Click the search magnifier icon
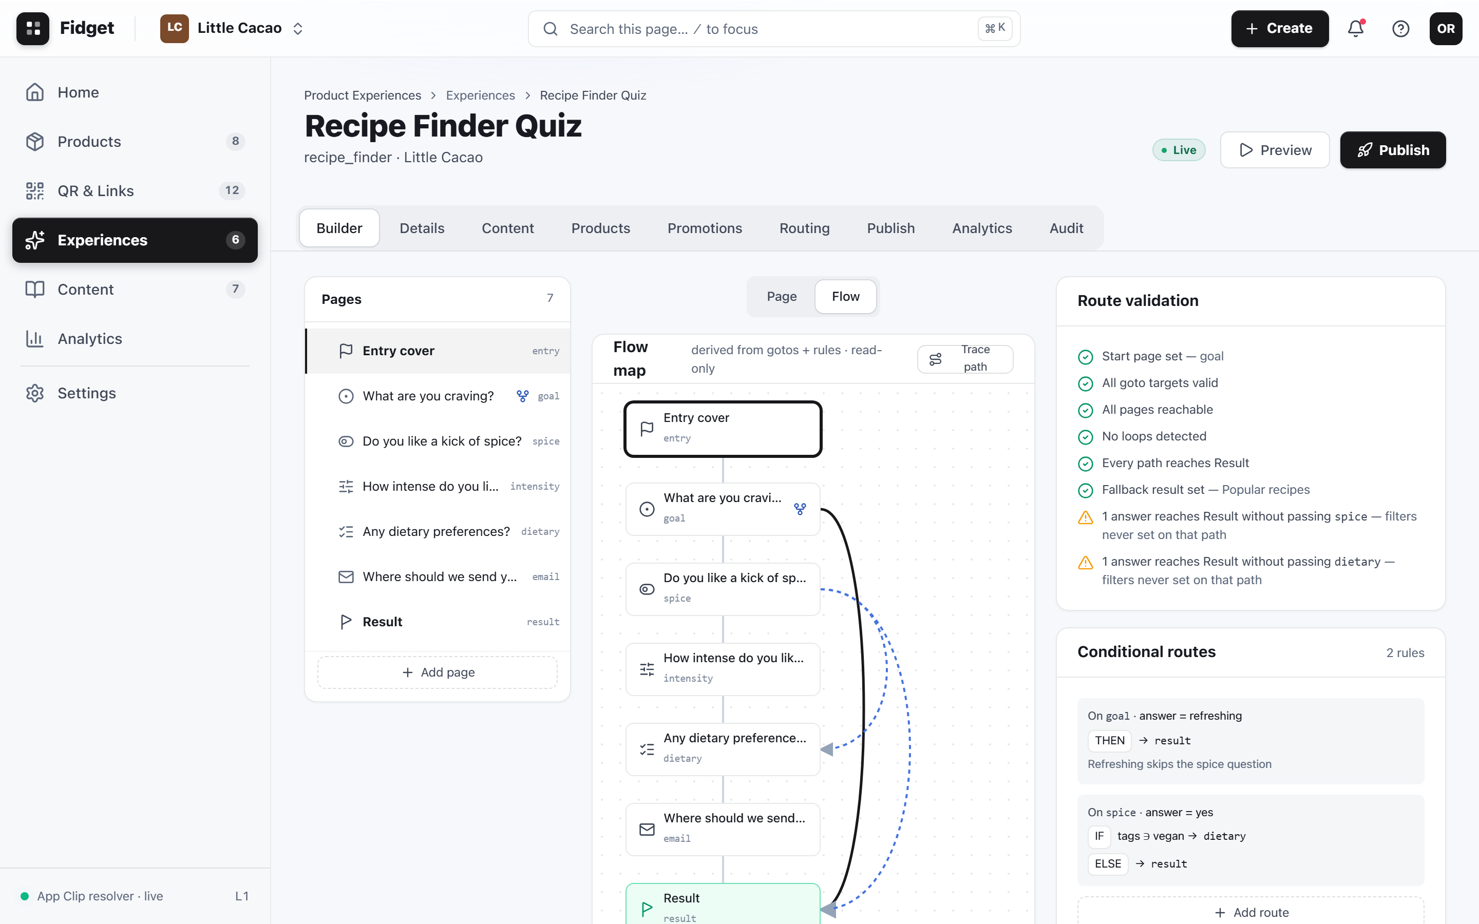The image size is (1479, 924). pos(550,29)
